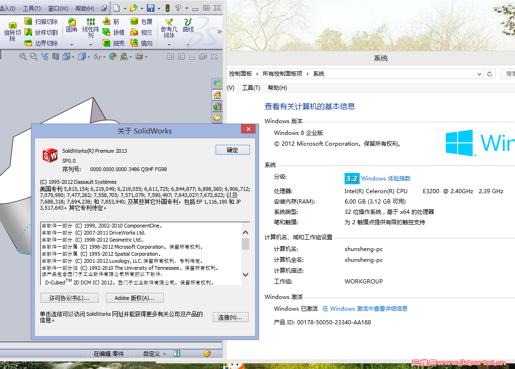Click the SolidWorks Help question mark icon

click(178, 8)
